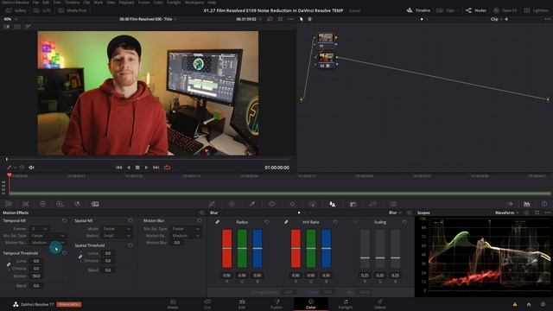The width and height of the screenshot is (553, 311).
Task: Open the Lightbox view
Action: click(536, 10)
